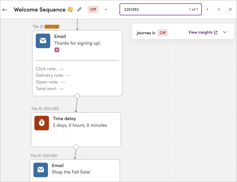This screenshot has height=182, width=237.
Task: Click the Delivery rate metric
Action: (x=53, y=75)
